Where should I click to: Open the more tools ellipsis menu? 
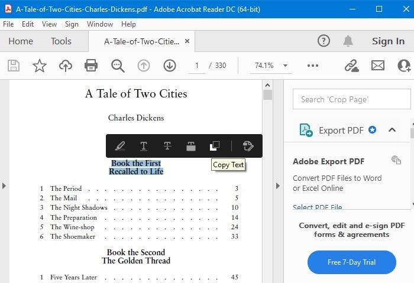313,66
